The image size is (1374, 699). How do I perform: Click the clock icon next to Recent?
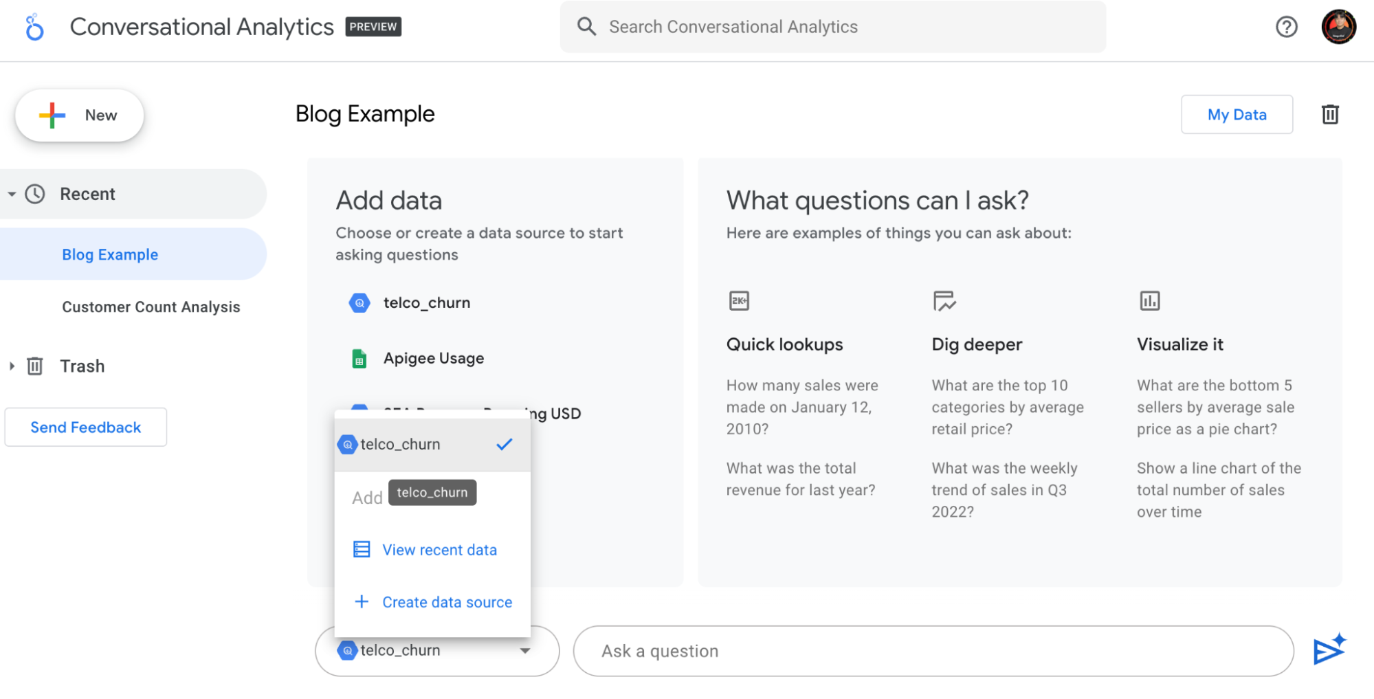pos(35,194)
